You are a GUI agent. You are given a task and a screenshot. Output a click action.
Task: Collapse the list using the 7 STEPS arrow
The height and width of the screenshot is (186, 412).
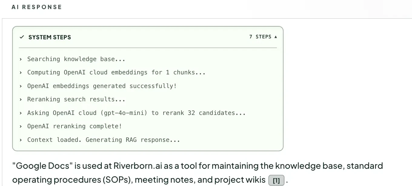coord(276,37)
